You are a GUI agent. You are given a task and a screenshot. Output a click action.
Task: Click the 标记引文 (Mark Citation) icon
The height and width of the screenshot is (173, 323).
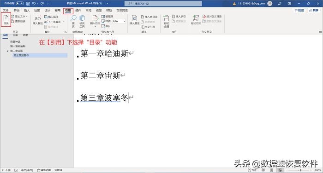pyautogui.click(x=196, y=20)
